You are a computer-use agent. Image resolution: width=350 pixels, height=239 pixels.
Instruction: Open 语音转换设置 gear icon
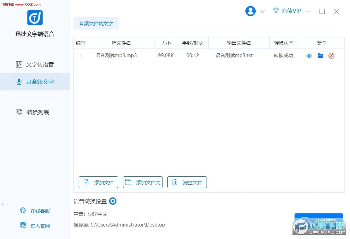[x=113, y=201]
